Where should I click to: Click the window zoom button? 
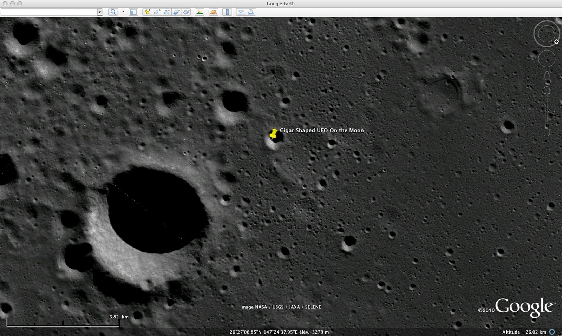[20, 4]
